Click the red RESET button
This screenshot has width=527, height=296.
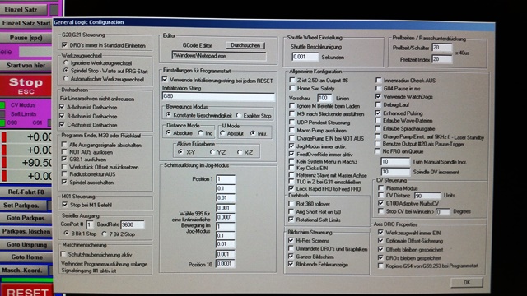[x=26, y=290]
